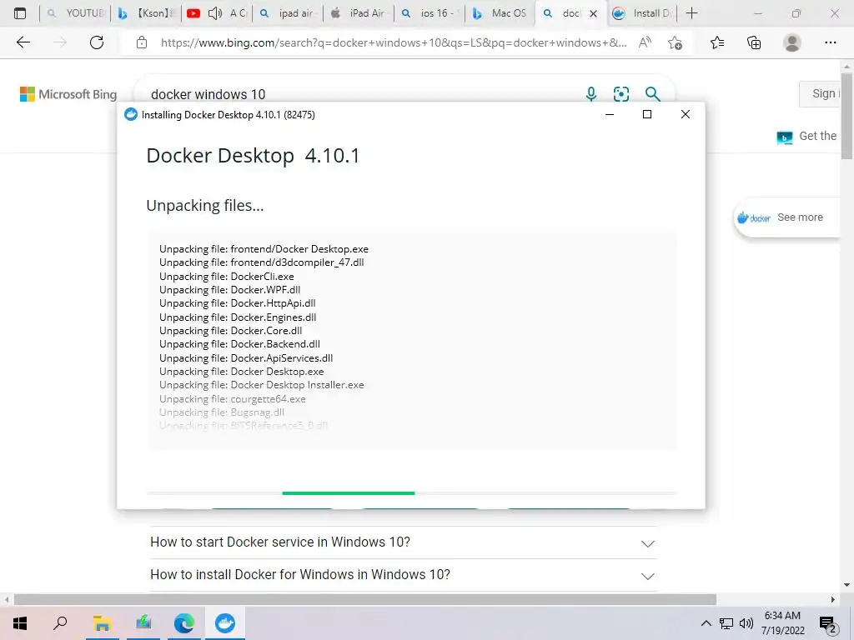
Task: Go back with the browser back arrow
Action: [23, 42]
